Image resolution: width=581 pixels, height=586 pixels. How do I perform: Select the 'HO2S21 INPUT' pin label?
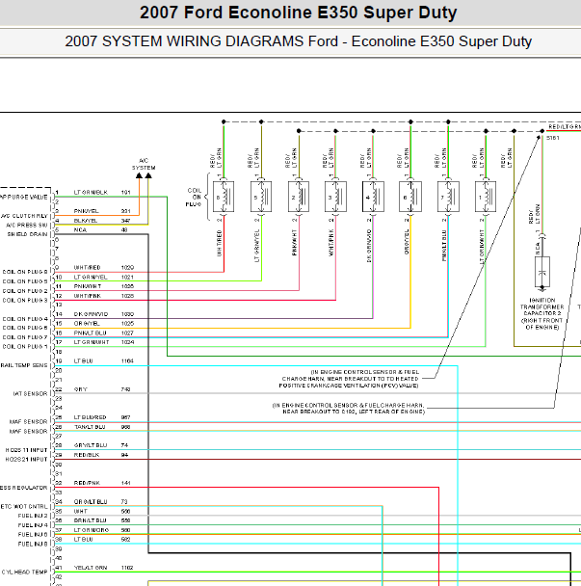pos(26,460)
